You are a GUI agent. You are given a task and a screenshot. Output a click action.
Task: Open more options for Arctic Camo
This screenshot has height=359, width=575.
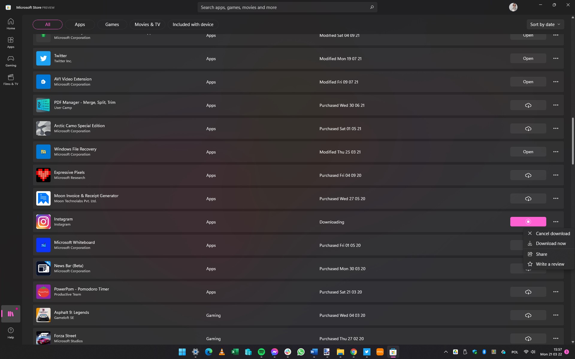556,128
